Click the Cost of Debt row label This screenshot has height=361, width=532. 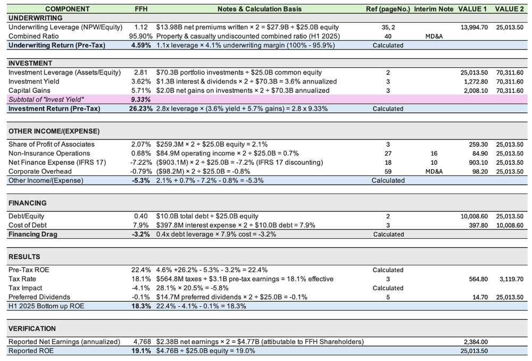point(28,225)
